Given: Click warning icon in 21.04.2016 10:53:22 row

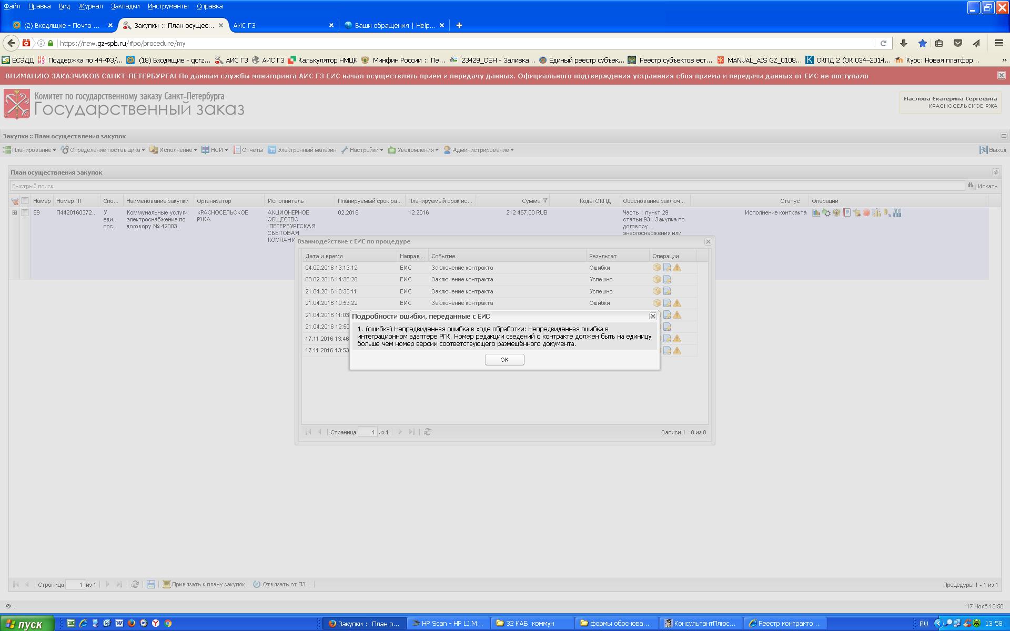Looking at the screenshot, I should click(677, 303).
